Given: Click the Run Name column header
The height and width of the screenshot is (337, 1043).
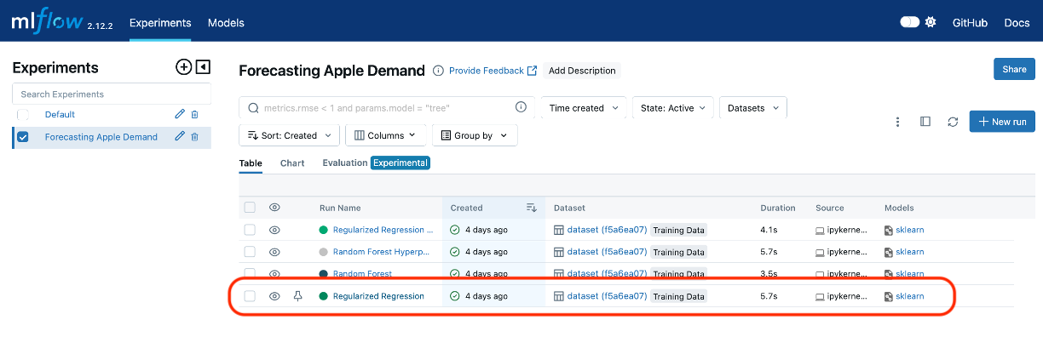Looking at the screenshot, I should coord(340,208).
